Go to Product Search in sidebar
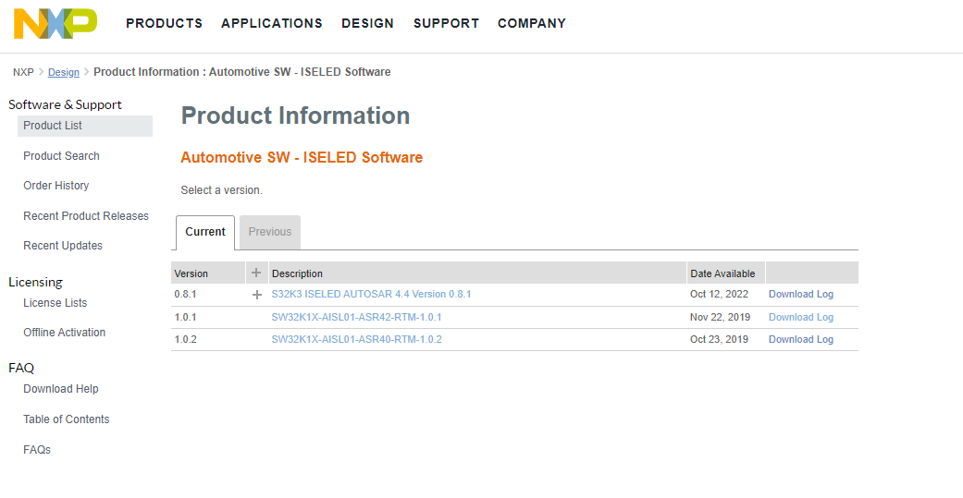This screenshot has height=498, width=963. 61,156
